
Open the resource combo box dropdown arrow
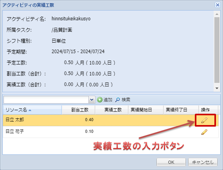pyautogui.click(x=92, y=100)
